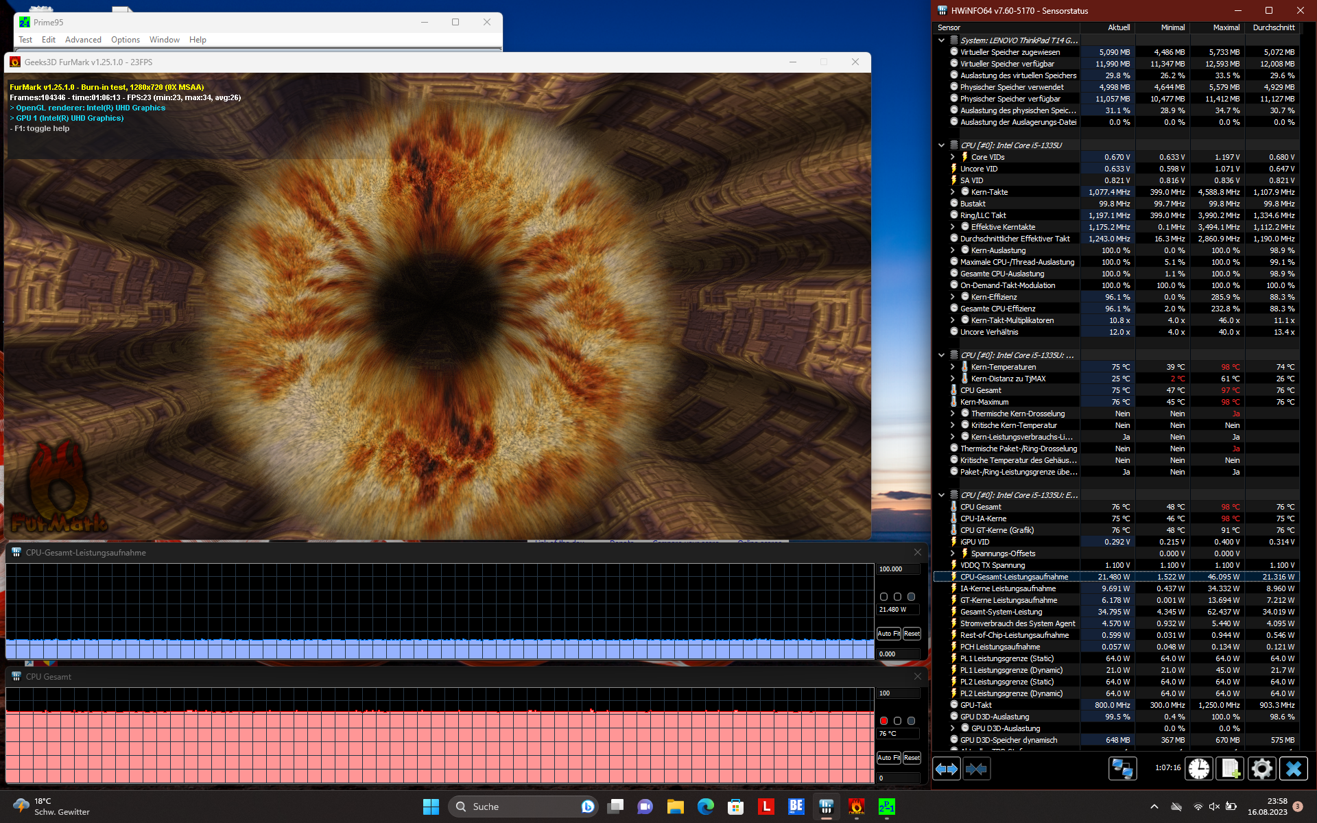Toggle middle square box in CPU Gesamt graph
1317x823 pixels.
point(897,721)
